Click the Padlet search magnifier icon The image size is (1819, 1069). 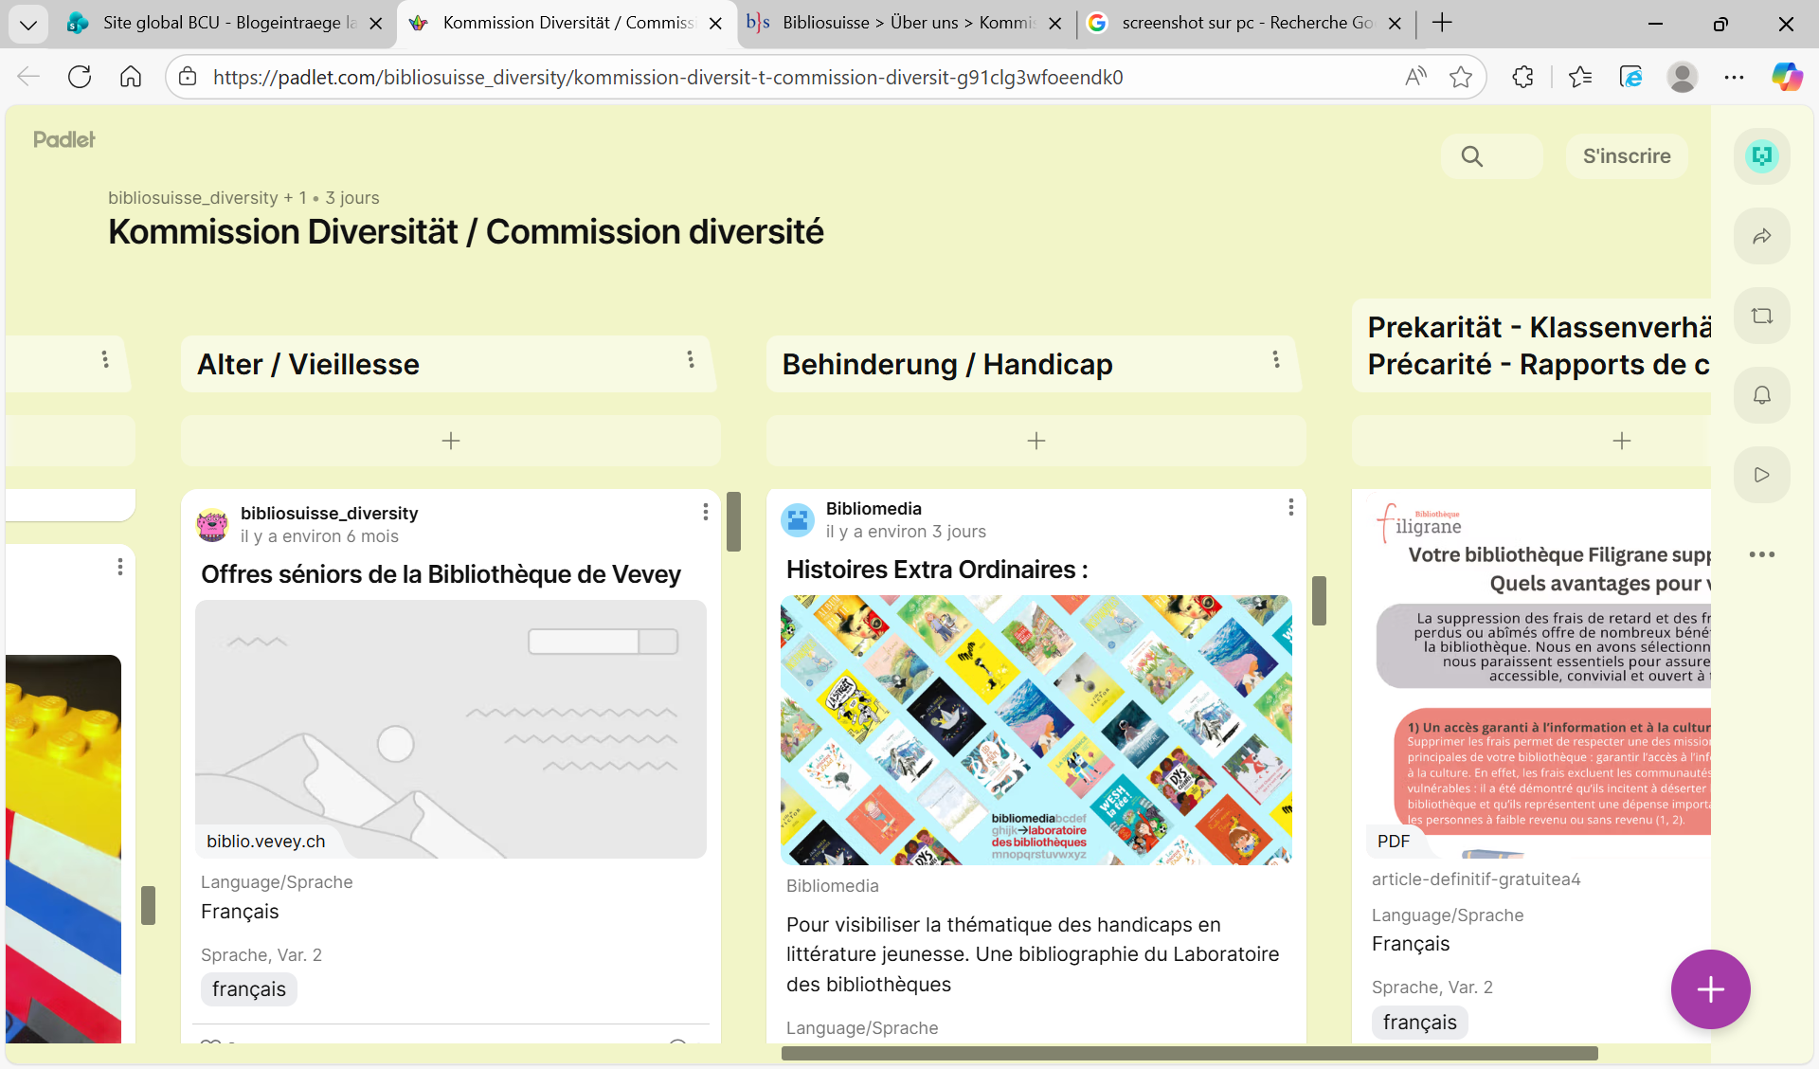(x=1471, y=156)
